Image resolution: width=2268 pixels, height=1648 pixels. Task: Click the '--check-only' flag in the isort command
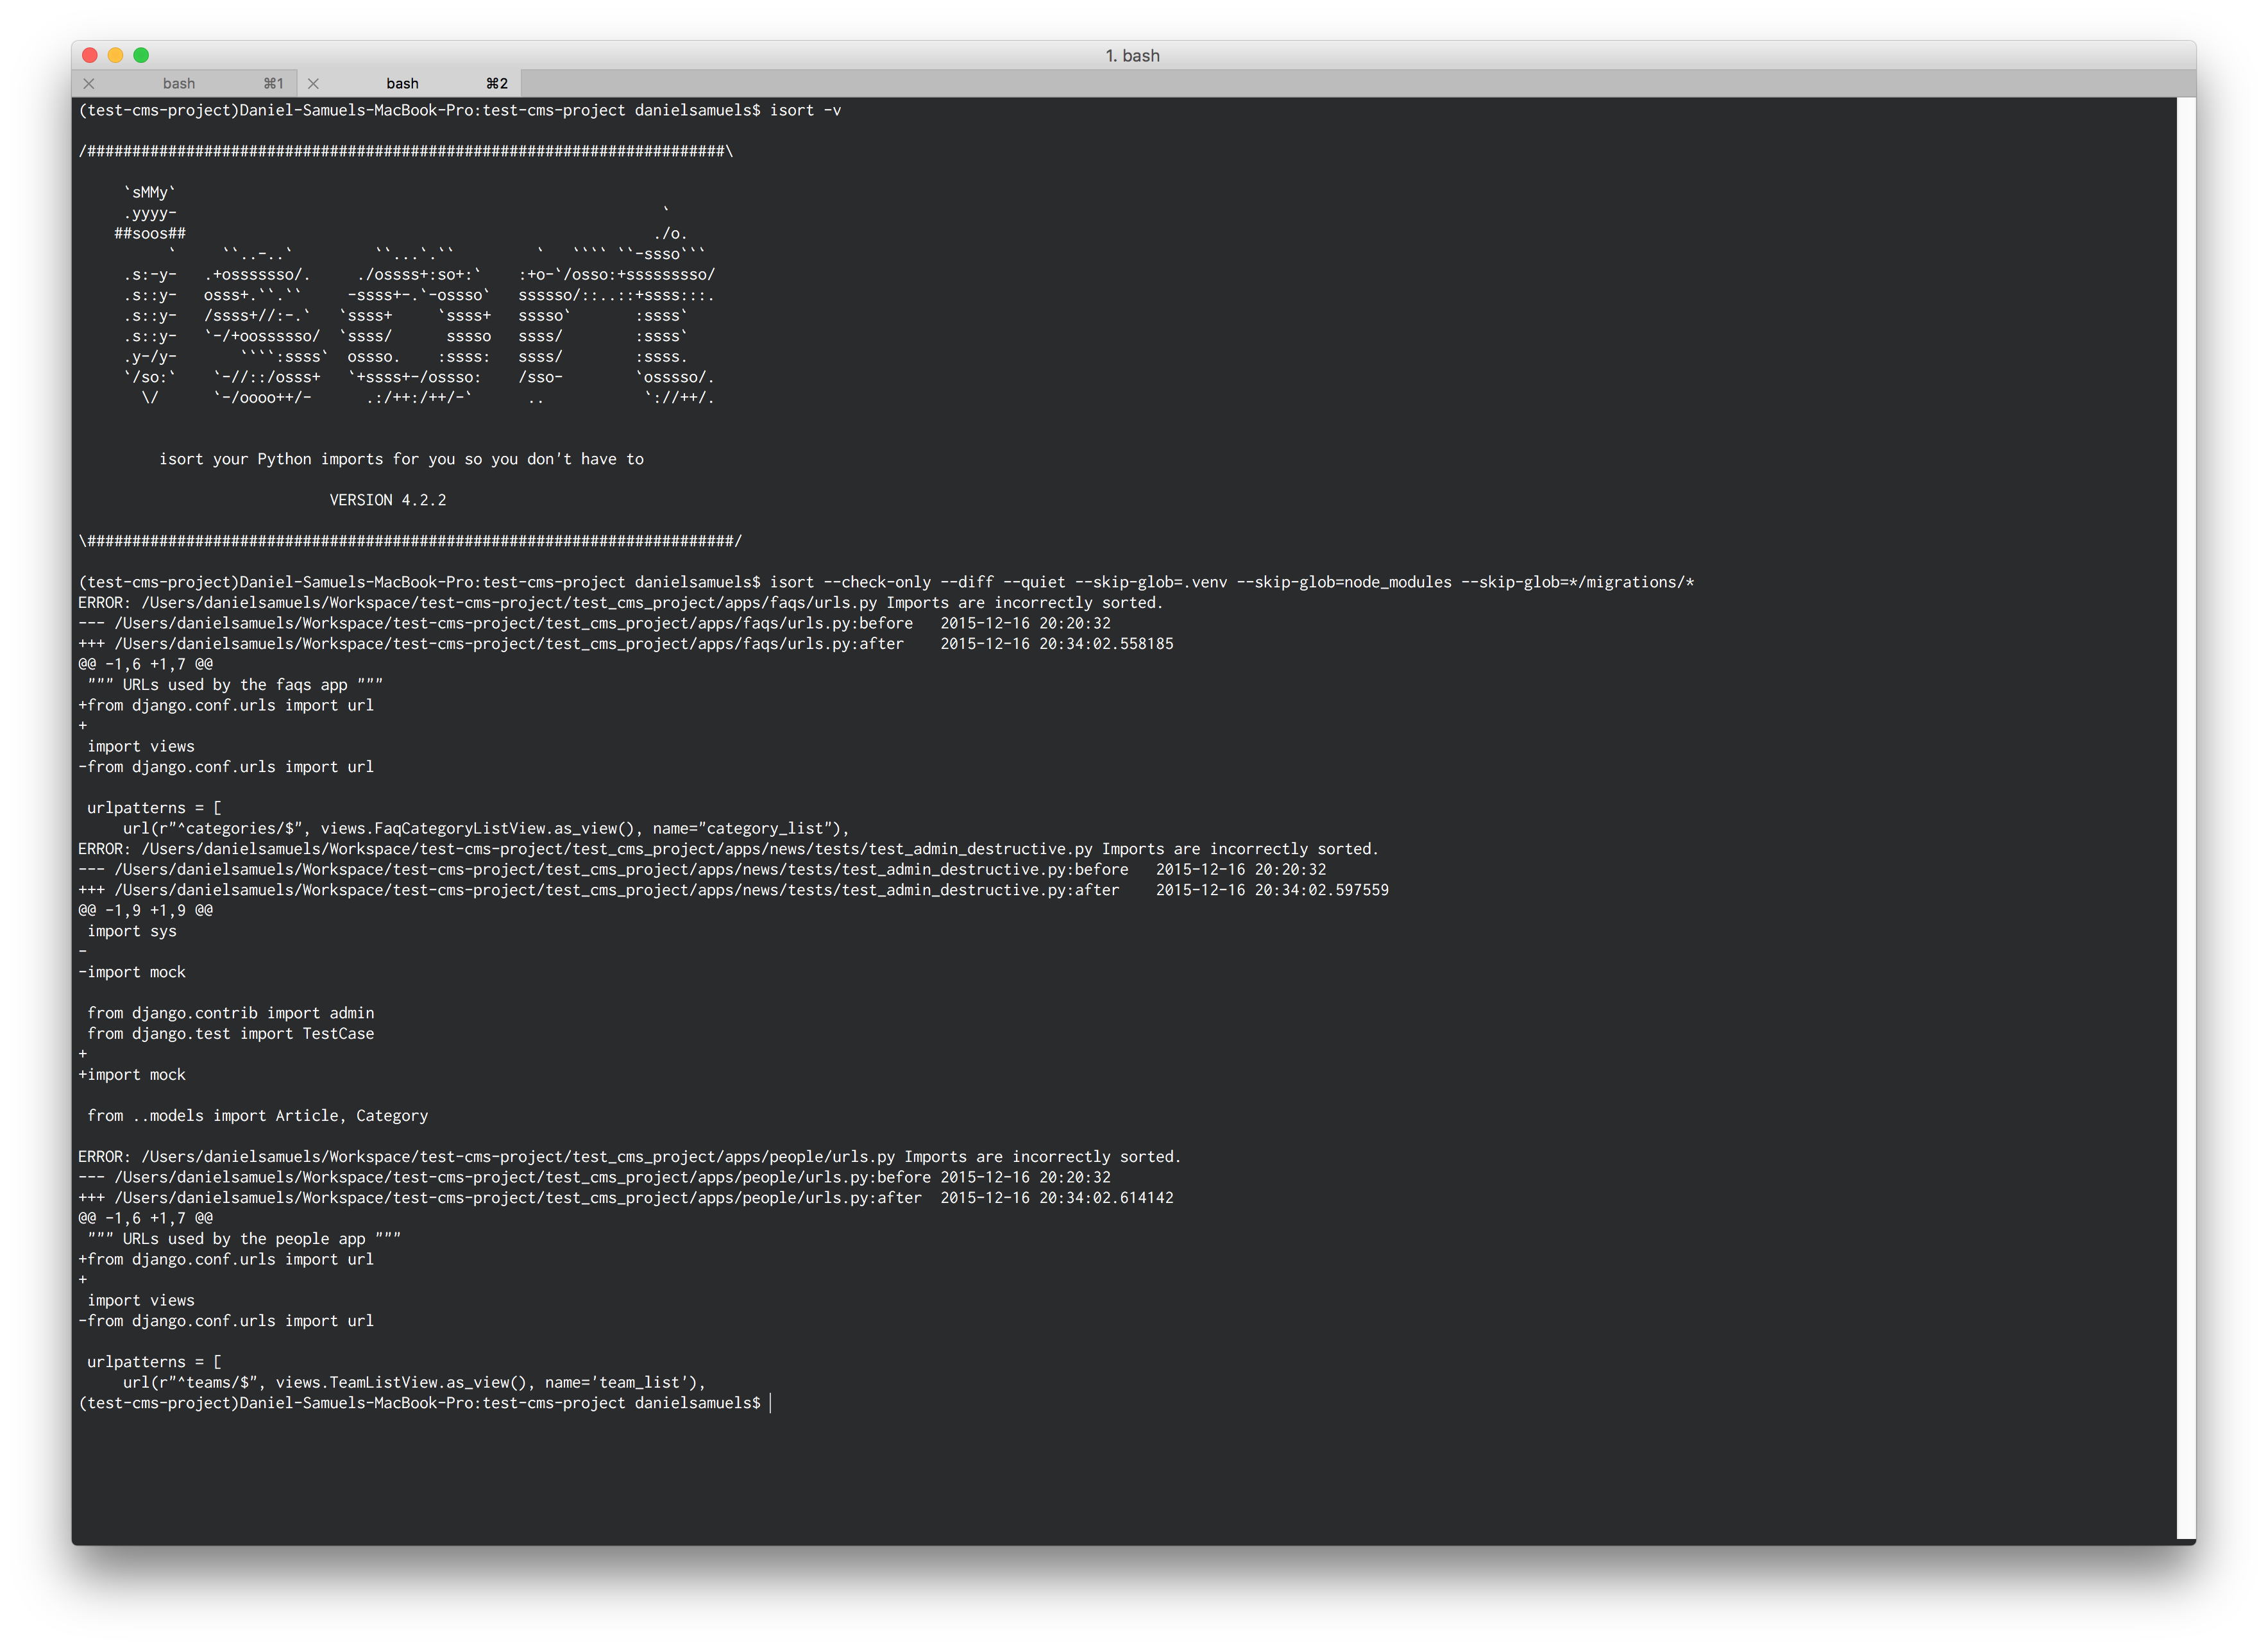877,582
